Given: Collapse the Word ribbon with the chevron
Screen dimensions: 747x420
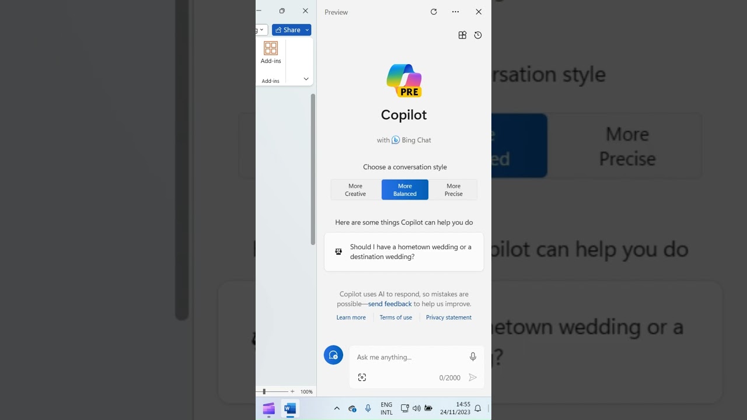Looking at the screenshot, I should 306,79.
